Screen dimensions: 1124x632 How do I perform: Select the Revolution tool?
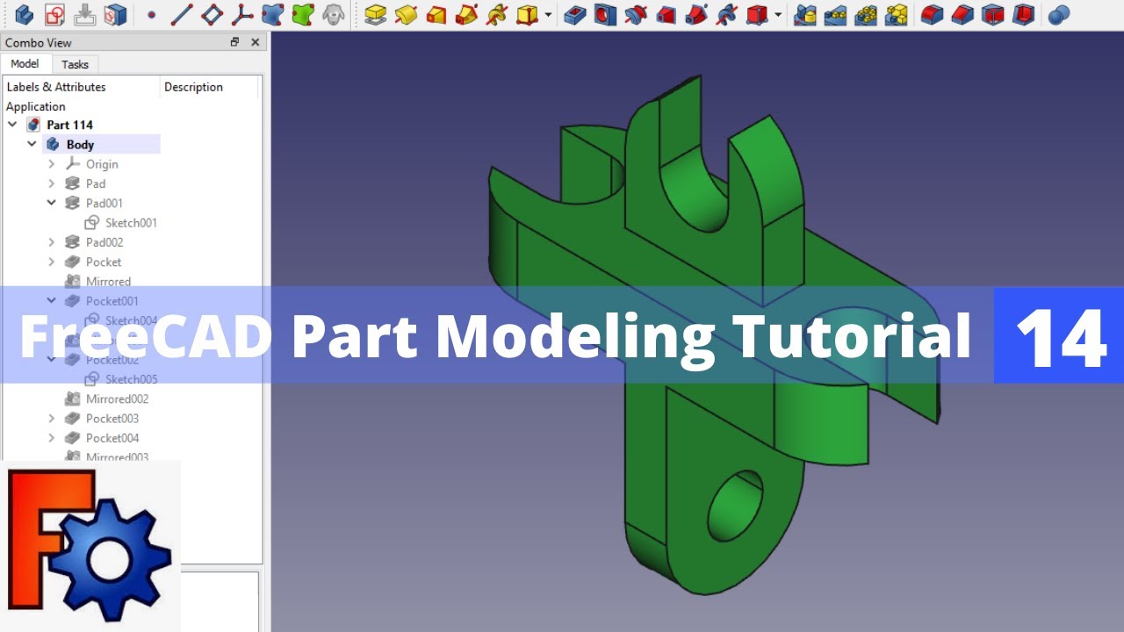pos(406,14)
